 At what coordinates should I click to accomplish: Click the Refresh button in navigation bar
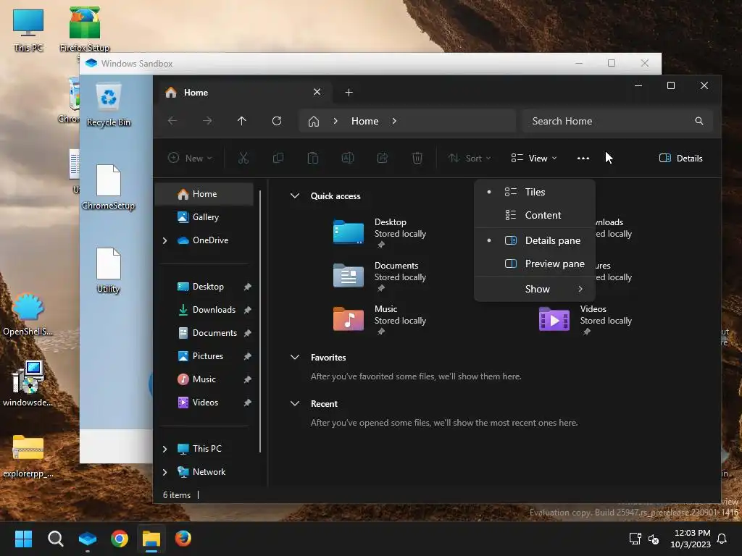coord(277,121)
